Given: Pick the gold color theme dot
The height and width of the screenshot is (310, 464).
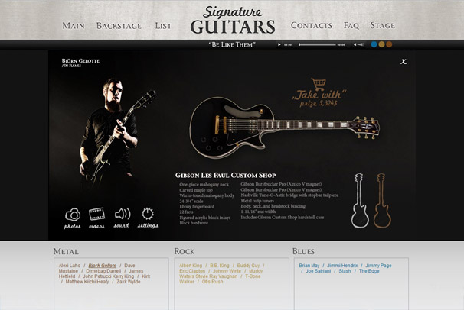Looking at the screenshot, I should tap(382, 44).
